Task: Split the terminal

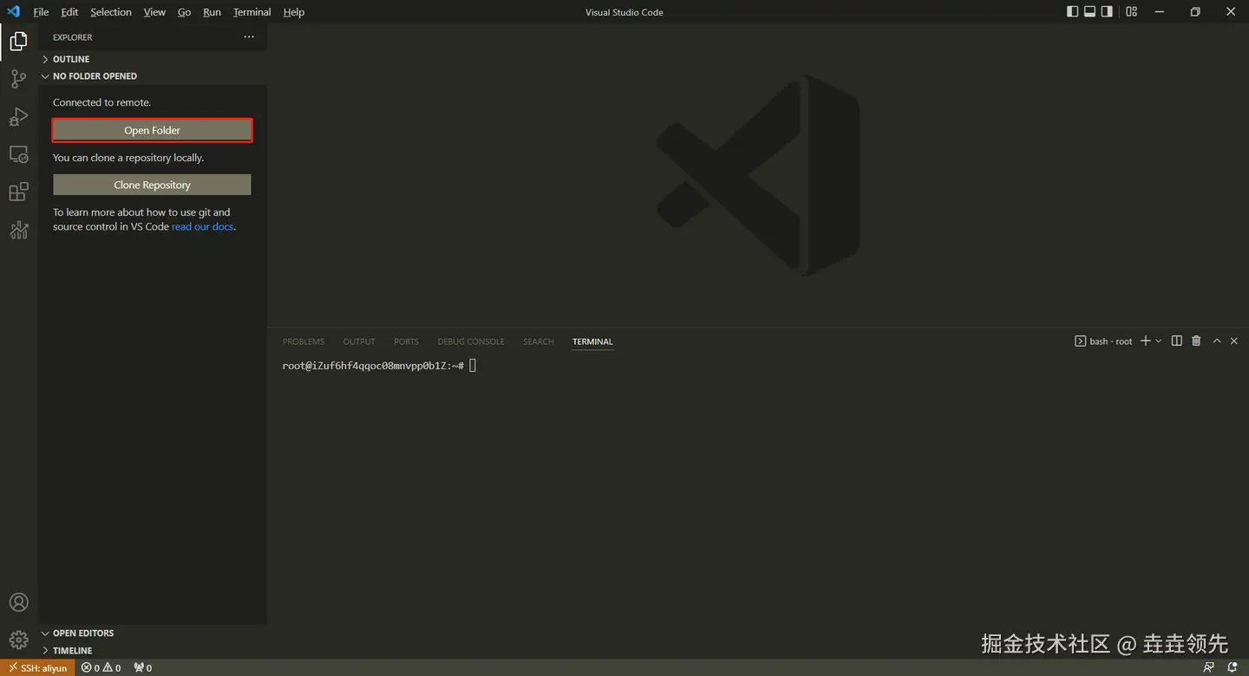Action: [1176, 341]
